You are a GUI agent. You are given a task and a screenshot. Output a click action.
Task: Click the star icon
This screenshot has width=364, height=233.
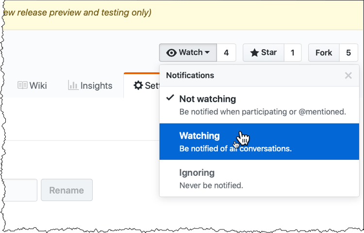click(x=254, y=53)
